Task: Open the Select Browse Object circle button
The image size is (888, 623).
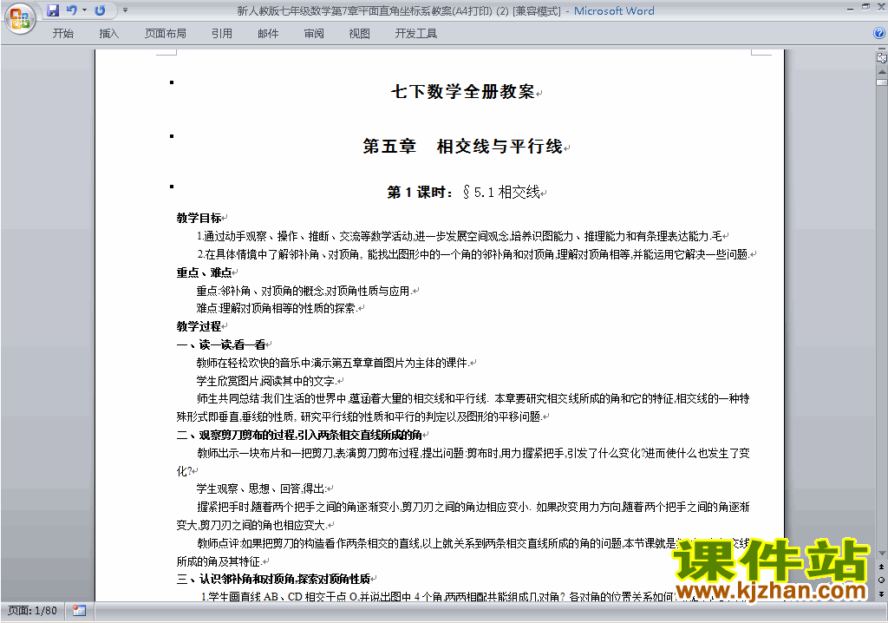Action: click(881, 580)
